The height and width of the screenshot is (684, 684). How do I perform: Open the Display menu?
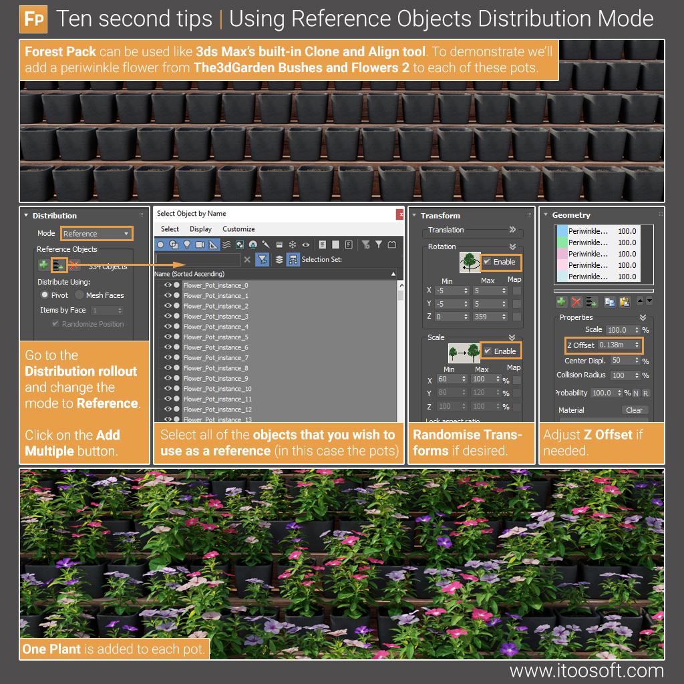coord(200,229)
